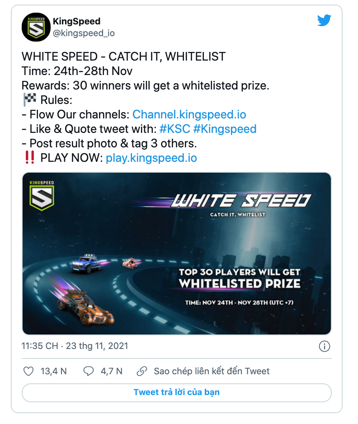
Task: Click the #KSC hashtag
Action: click(x=174, y=129)
